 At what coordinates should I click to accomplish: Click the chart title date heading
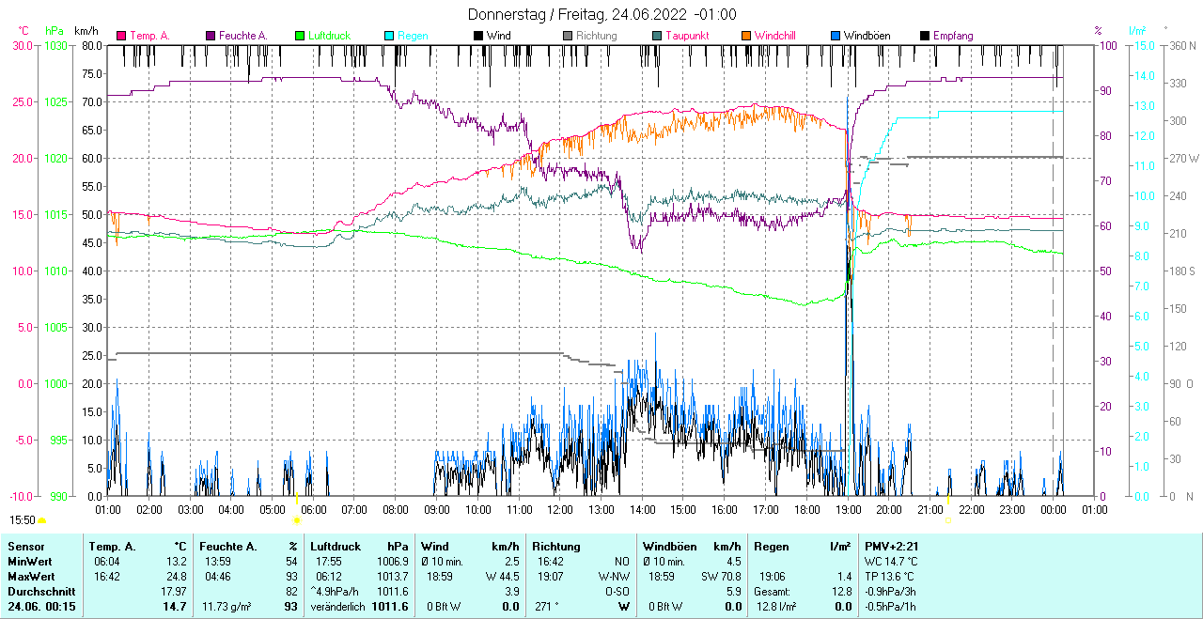point(601,14)
